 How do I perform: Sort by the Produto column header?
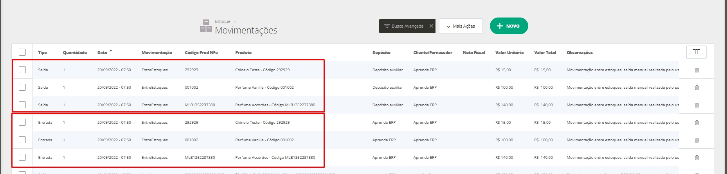(243, 53)
